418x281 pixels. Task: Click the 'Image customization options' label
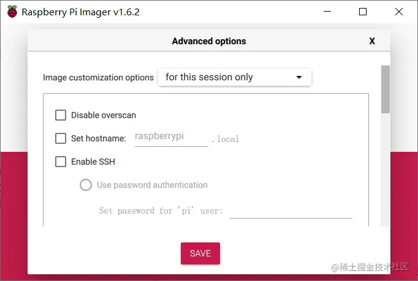(98, 78)
